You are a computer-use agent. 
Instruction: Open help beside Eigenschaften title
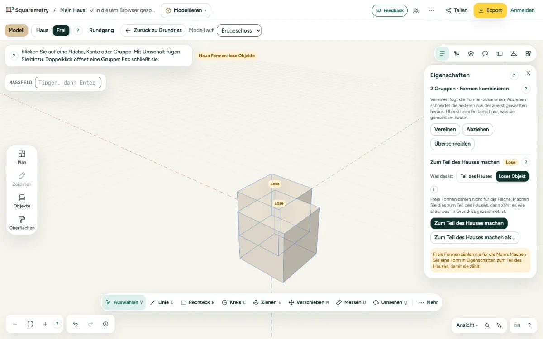click(x=514, y=75)
